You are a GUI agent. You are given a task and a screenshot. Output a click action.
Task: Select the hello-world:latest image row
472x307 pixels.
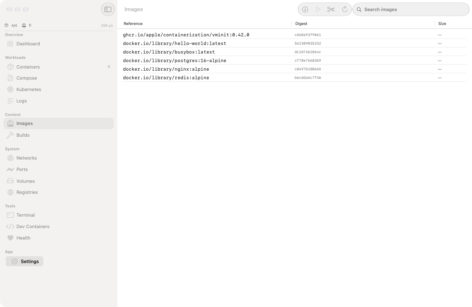295,43
